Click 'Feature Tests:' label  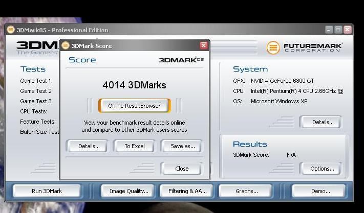[38, 122]
